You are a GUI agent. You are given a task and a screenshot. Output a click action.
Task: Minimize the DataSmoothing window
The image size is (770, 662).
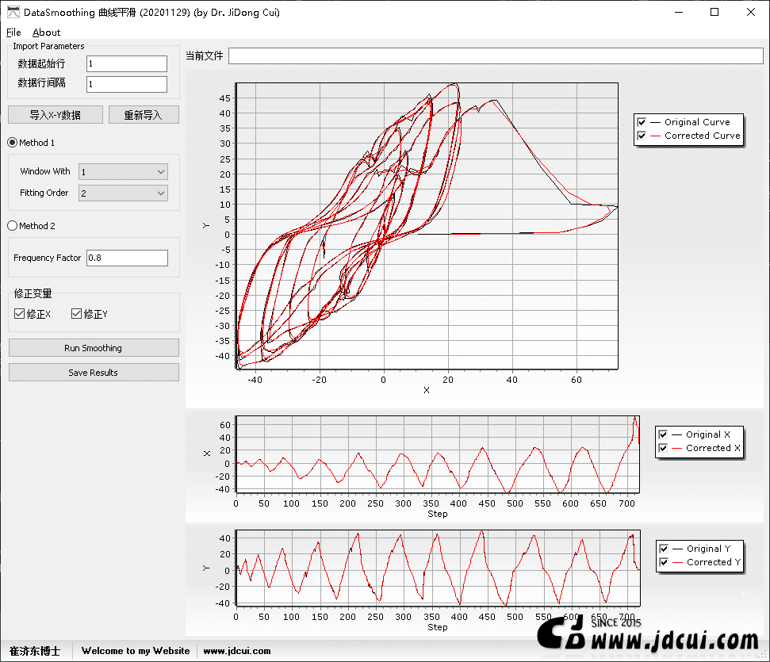click(x=679, y=12)
